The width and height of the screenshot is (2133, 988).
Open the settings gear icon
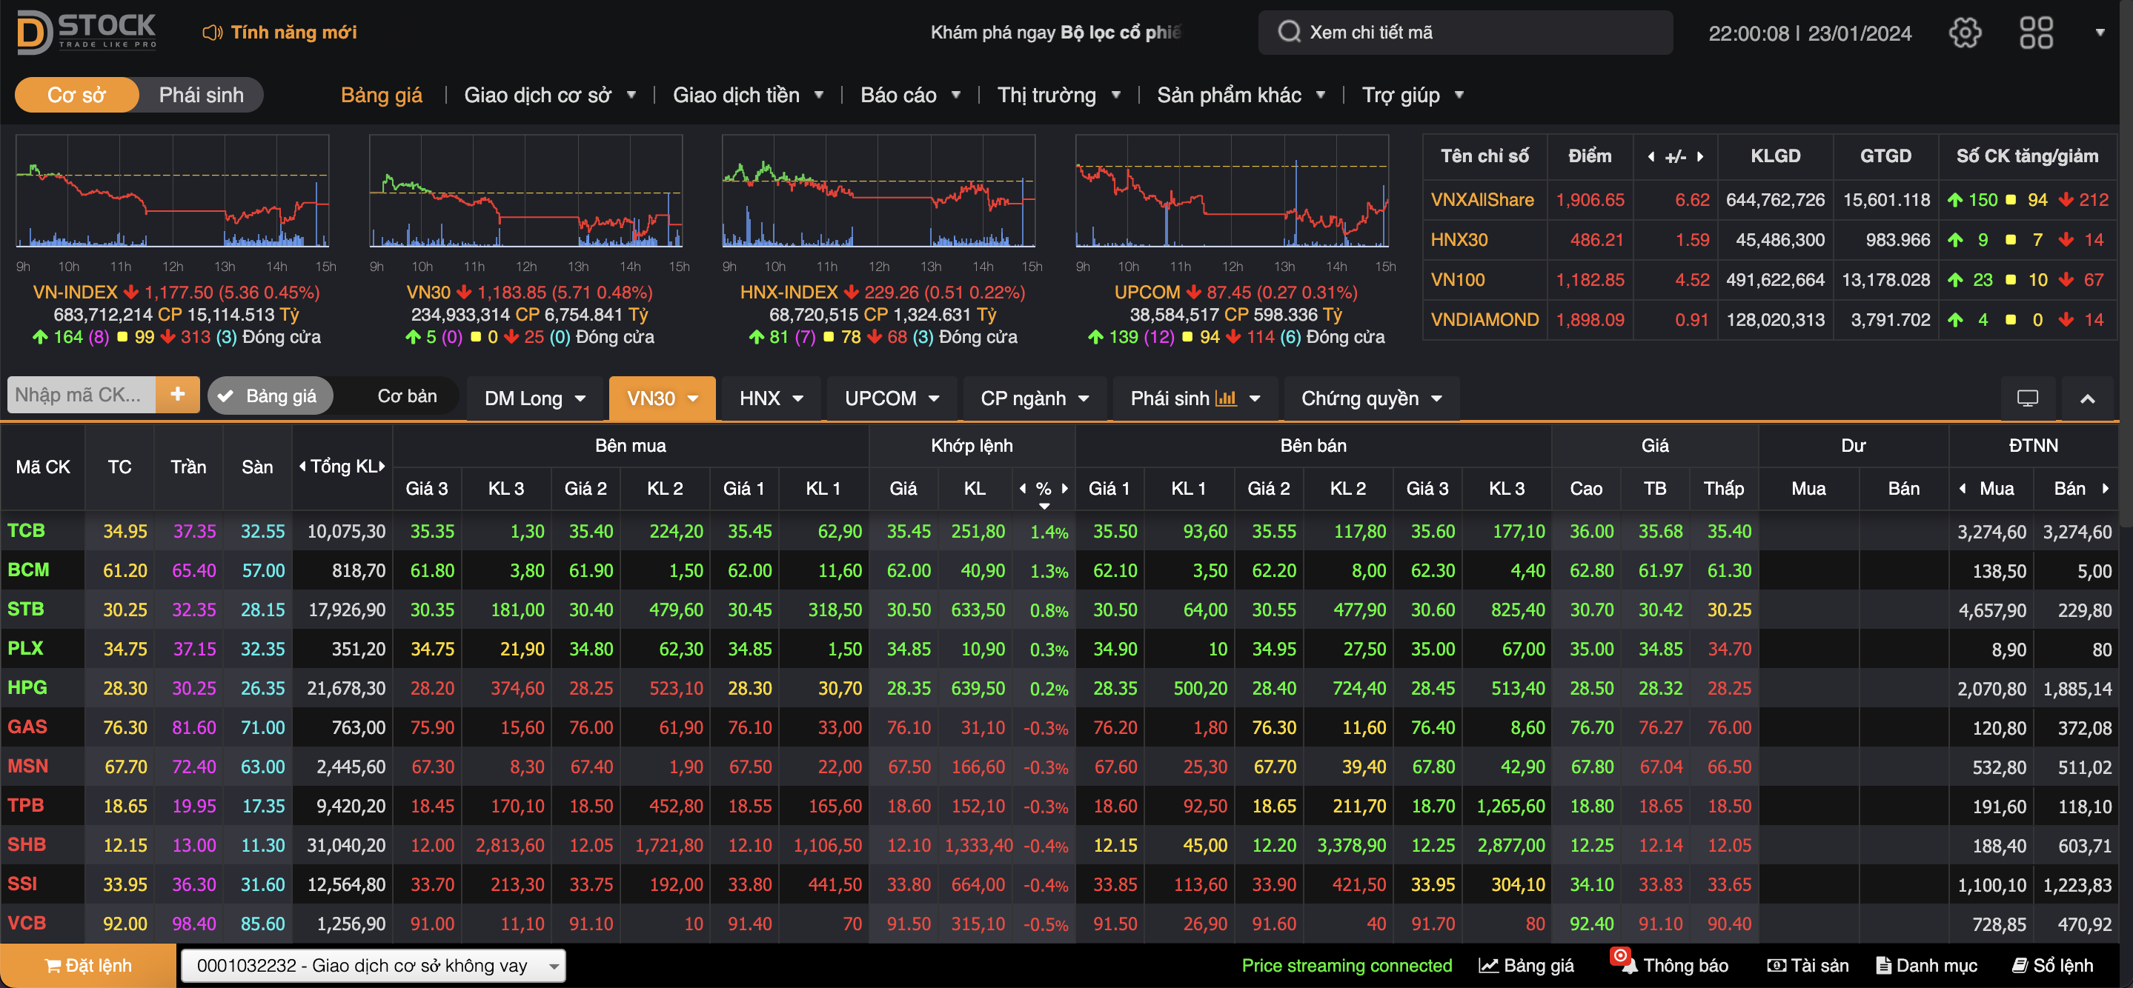1965,33
